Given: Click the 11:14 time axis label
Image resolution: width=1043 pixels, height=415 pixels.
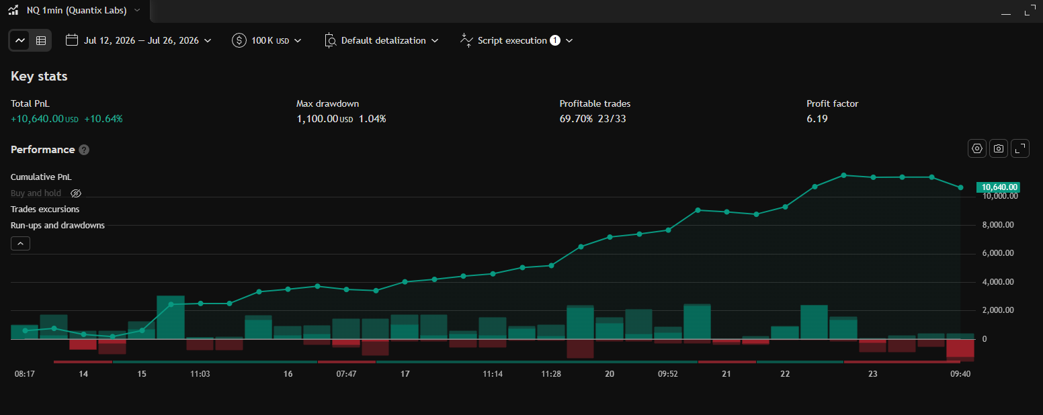Looking at the screenshot, I should pos(493,374).
